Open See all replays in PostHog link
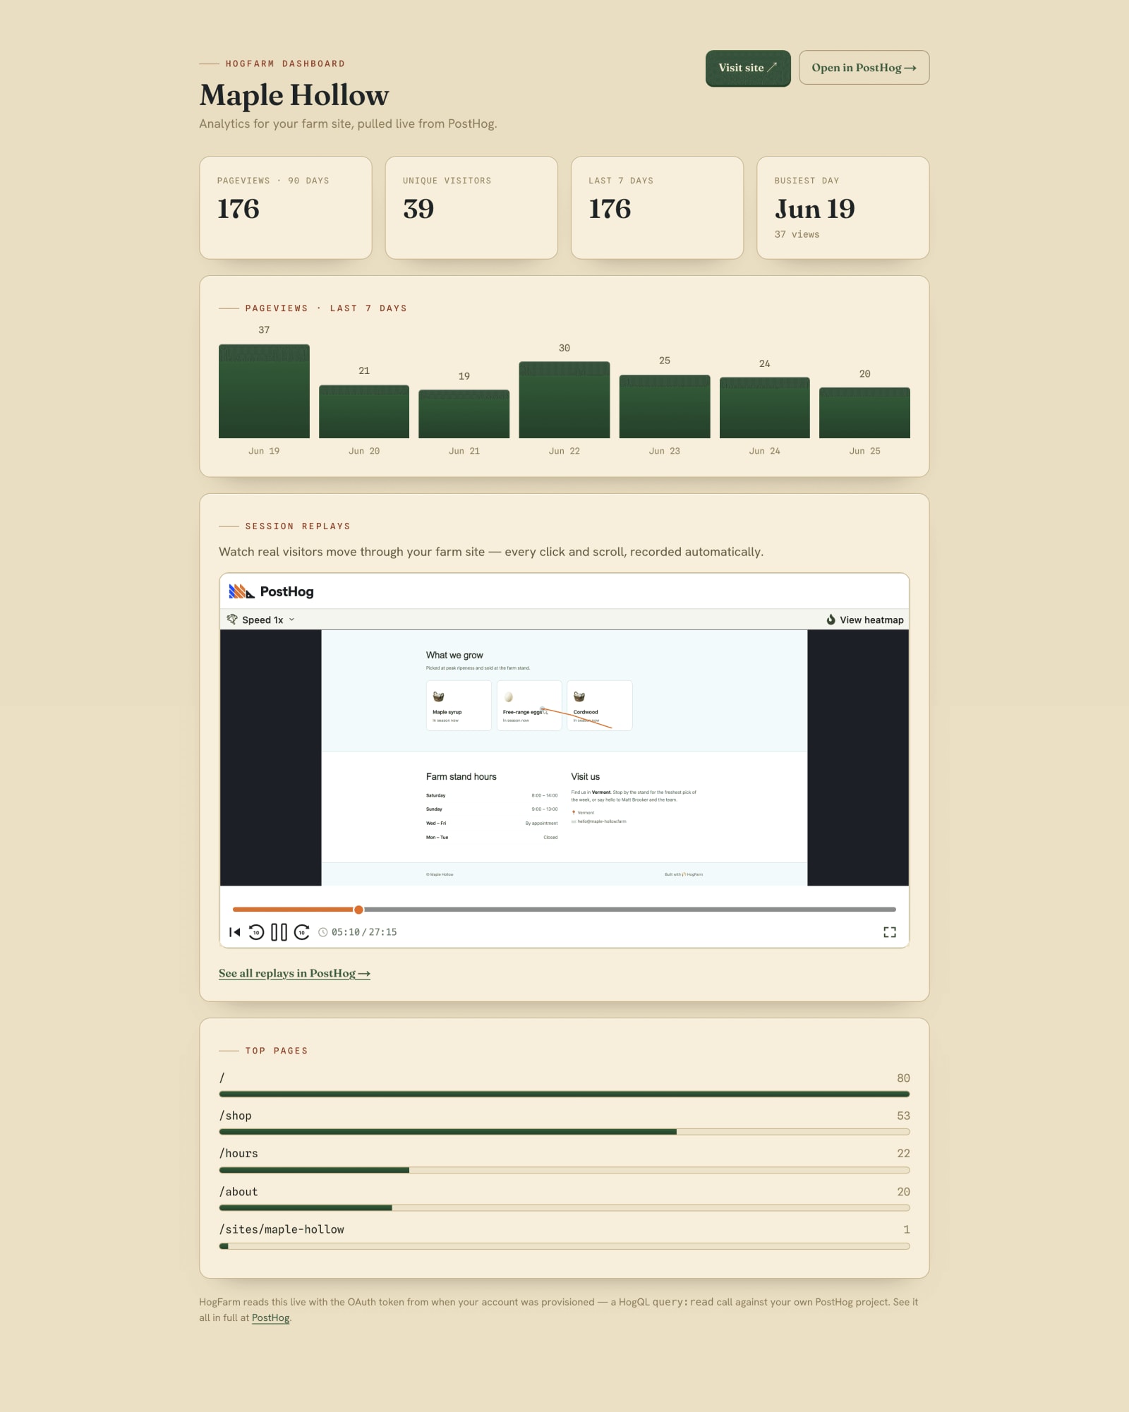 [x=294, y=973]
